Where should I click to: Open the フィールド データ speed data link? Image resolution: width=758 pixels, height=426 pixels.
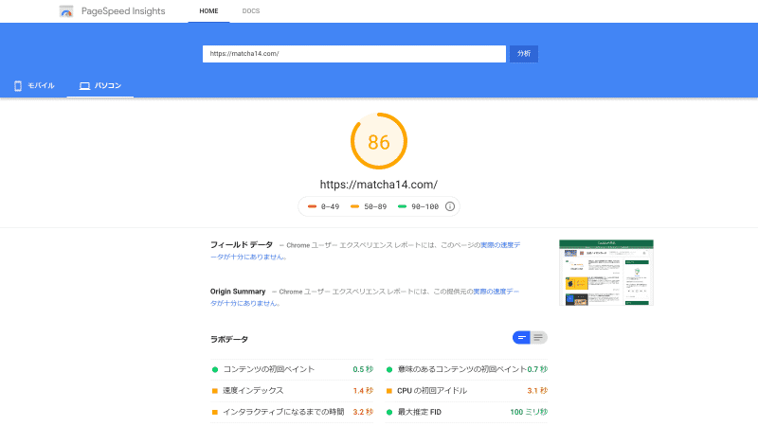coord(365,251)
